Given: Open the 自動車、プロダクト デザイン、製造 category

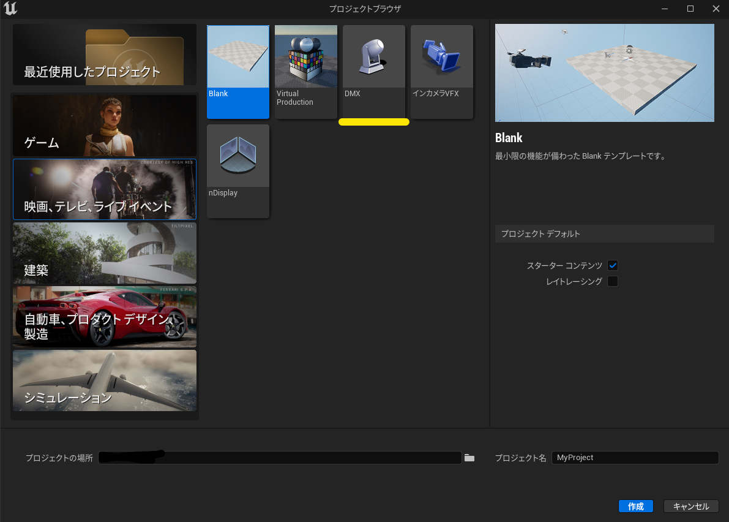Looking at the screenshot, I should pyautogui.click(x=104, y=317).
